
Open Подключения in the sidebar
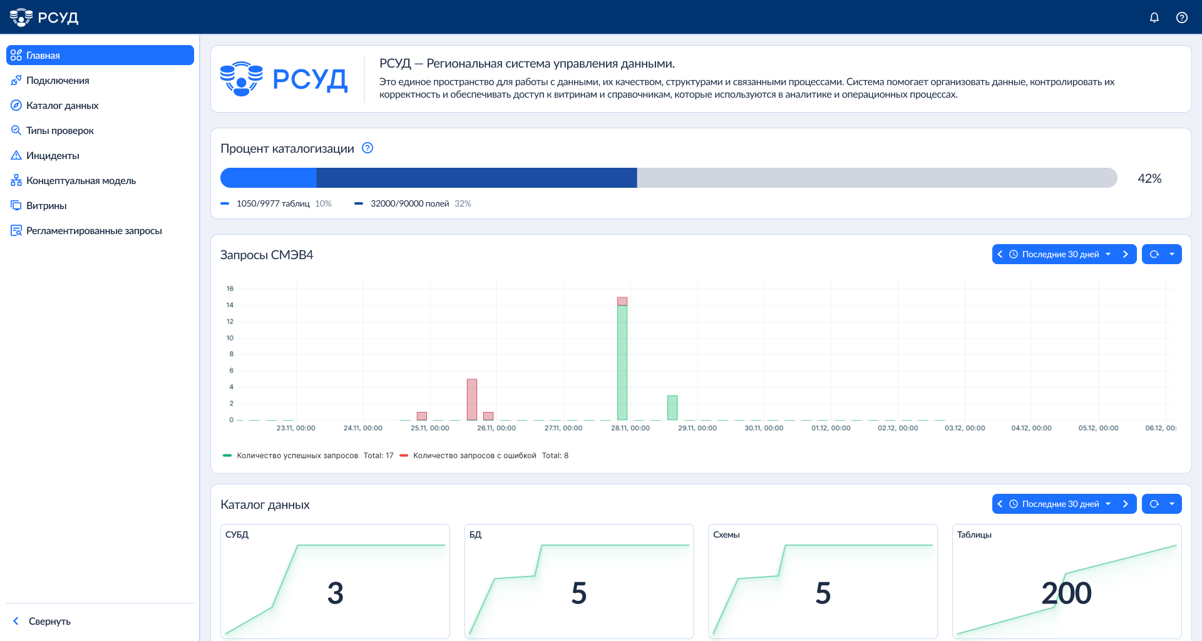58,81
